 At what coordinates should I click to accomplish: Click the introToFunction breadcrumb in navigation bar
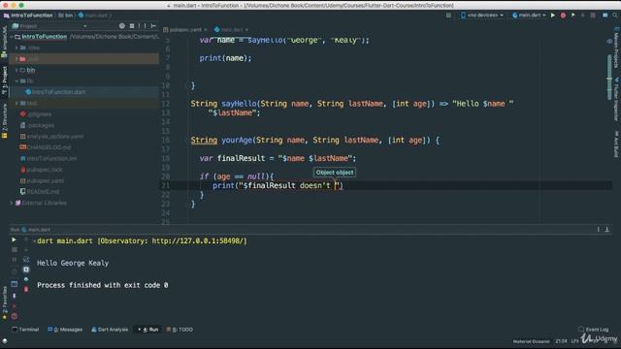pos(28,16)
